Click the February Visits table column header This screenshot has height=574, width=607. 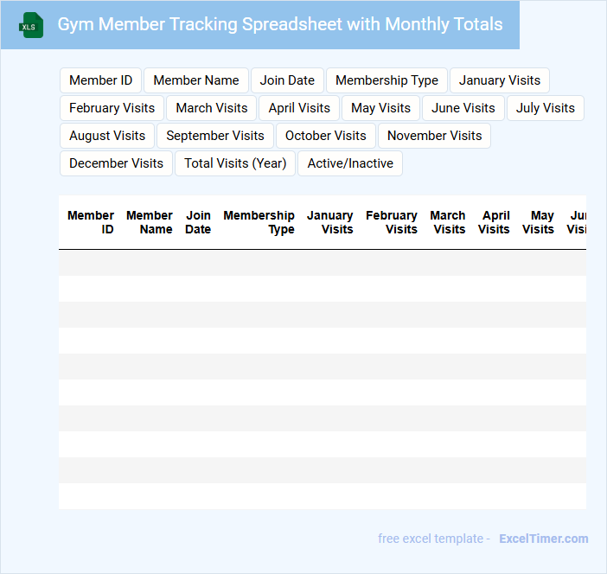(x=391, y=222)
